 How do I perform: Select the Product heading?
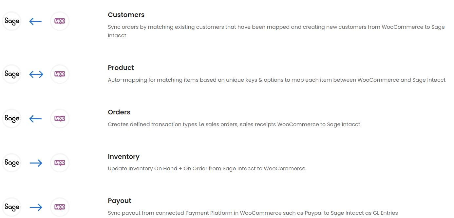pyautogui.click(x=121, y=68)
